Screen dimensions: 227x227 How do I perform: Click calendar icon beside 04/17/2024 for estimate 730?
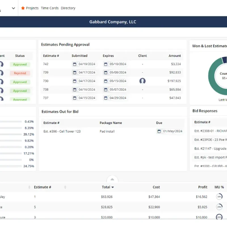tap(75, 81)
